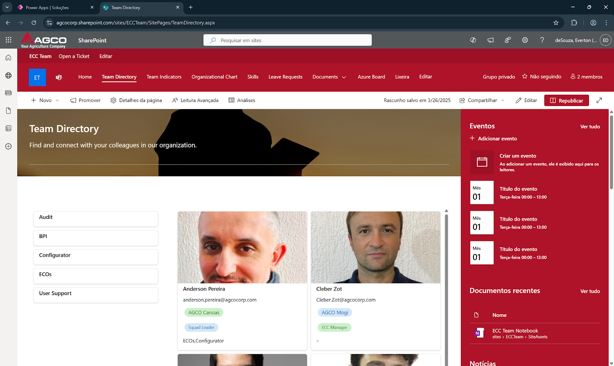Reload the page in the browser
Viewport: 614px width, 366px height.
34,23
